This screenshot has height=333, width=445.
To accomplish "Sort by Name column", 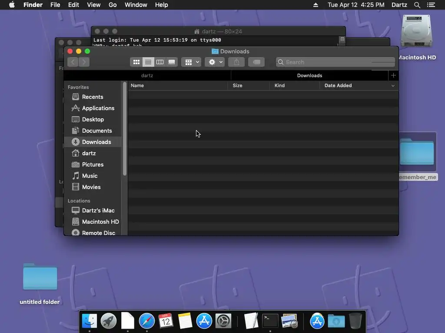I will [178, 85].
